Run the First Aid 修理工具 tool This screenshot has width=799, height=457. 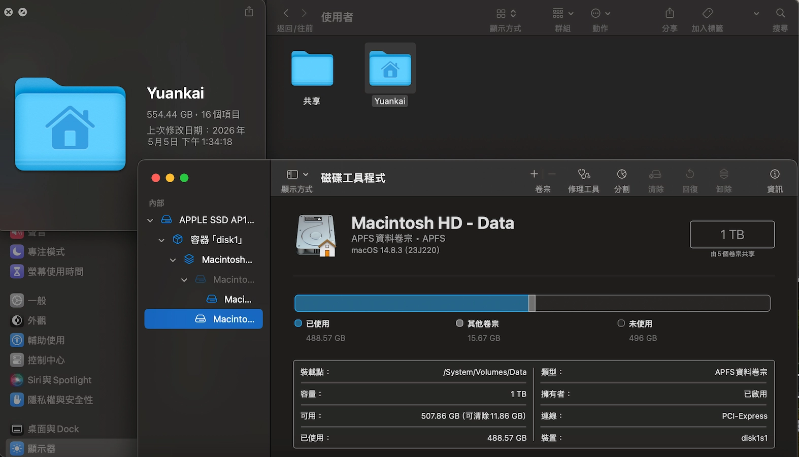point(584,174)
